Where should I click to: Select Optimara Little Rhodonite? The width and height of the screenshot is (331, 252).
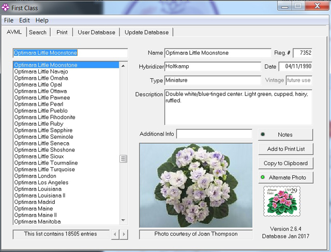point(66,117)
